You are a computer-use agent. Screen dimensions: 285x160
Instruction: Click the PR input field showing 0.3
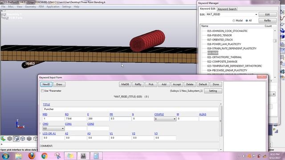click(120, 119)
